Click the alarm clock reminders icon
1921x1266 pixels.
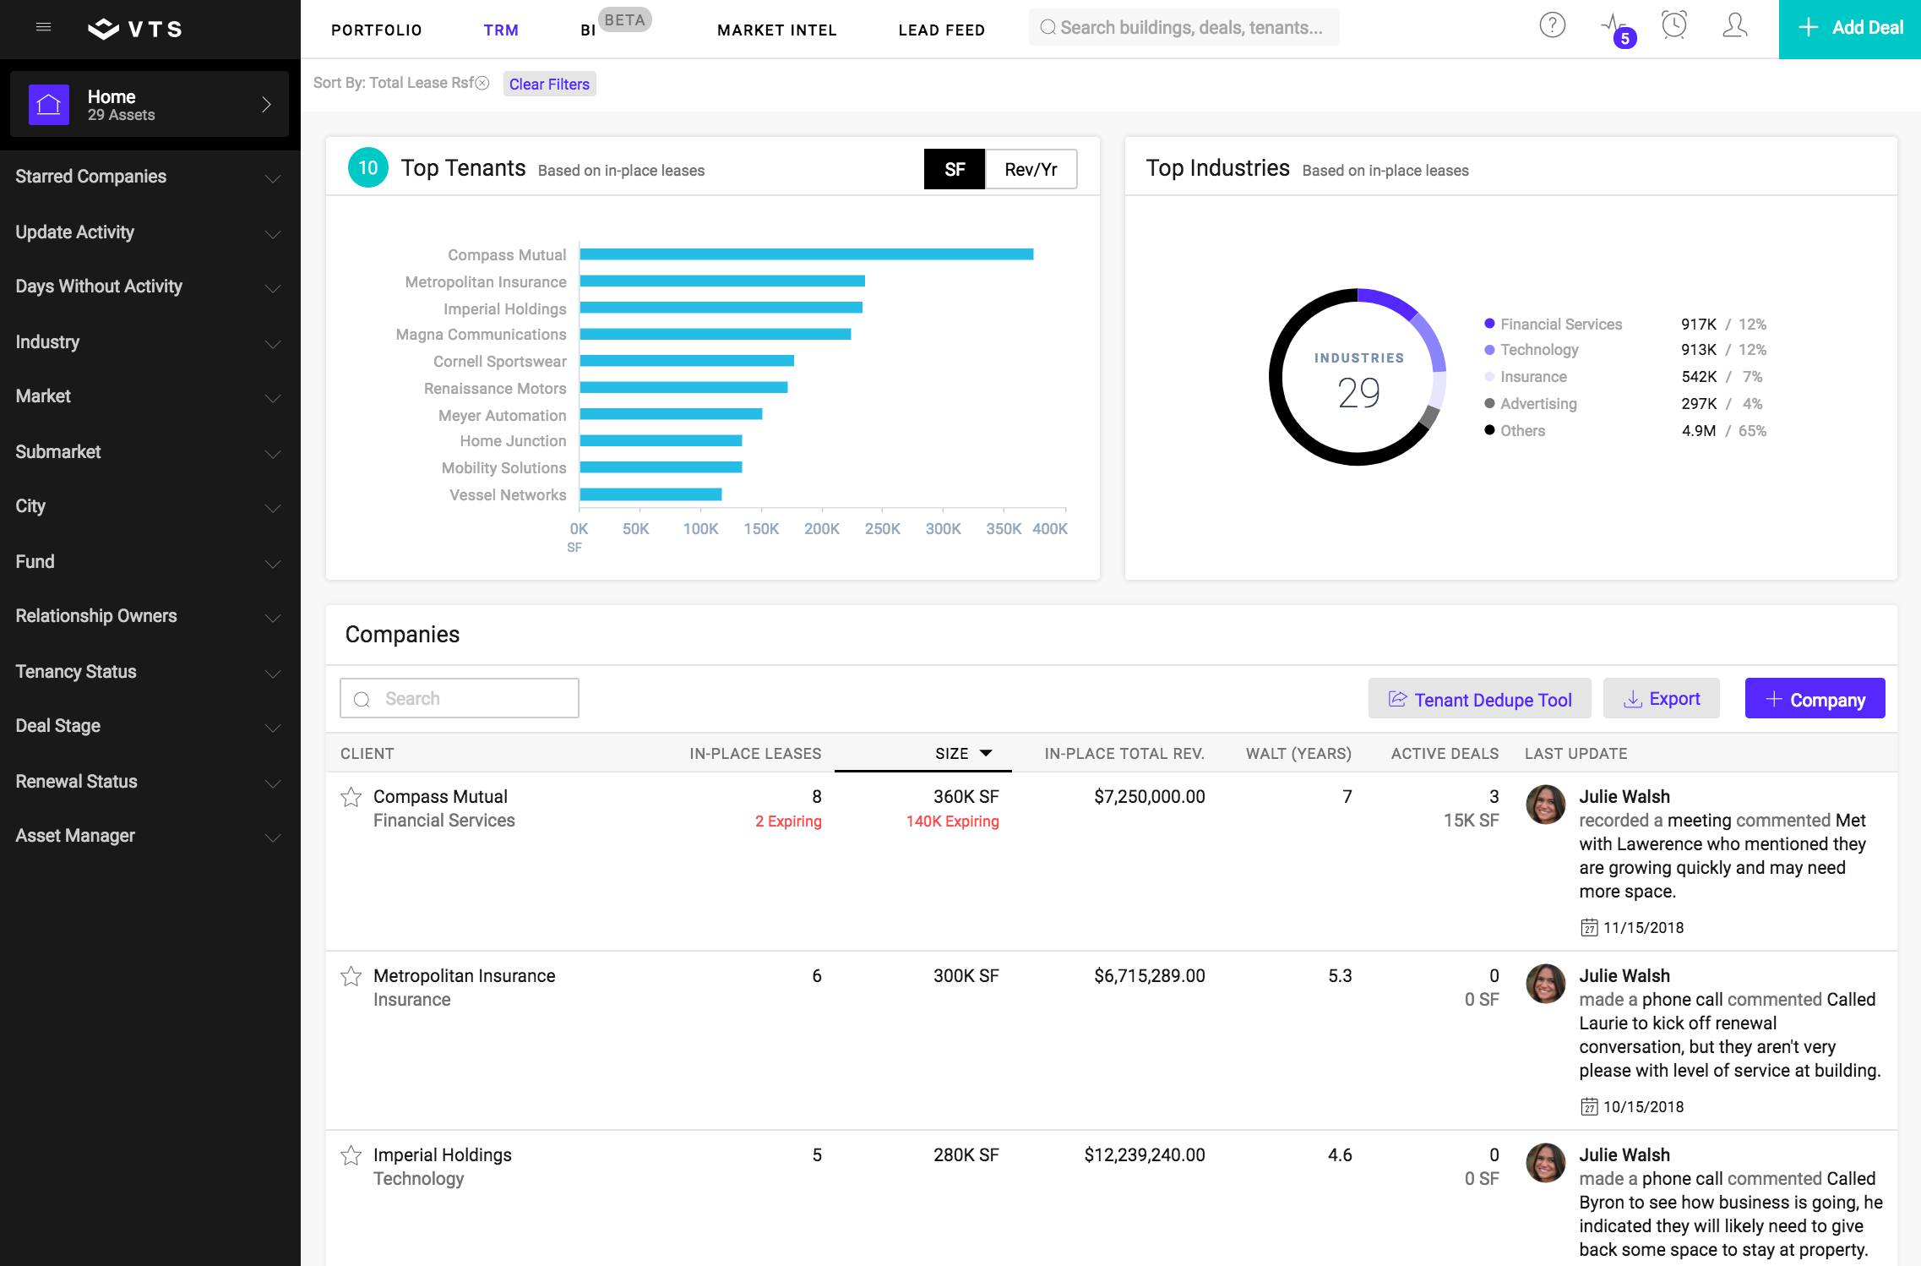click(1673, 25)
